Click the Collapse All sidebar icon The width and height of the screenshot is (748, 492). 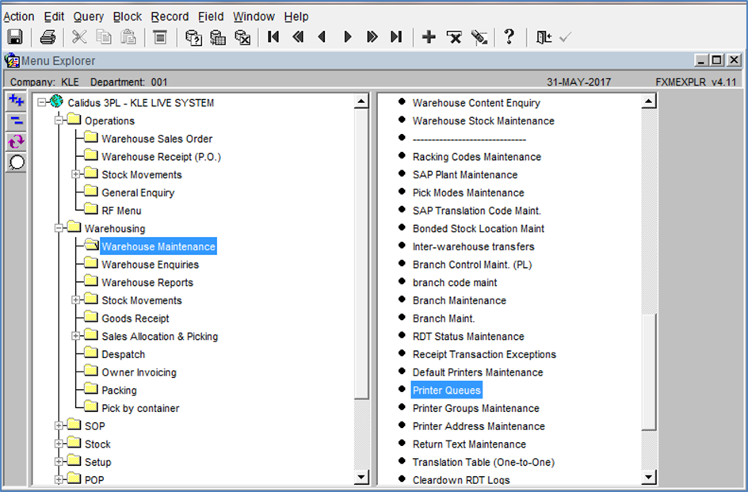16,121
